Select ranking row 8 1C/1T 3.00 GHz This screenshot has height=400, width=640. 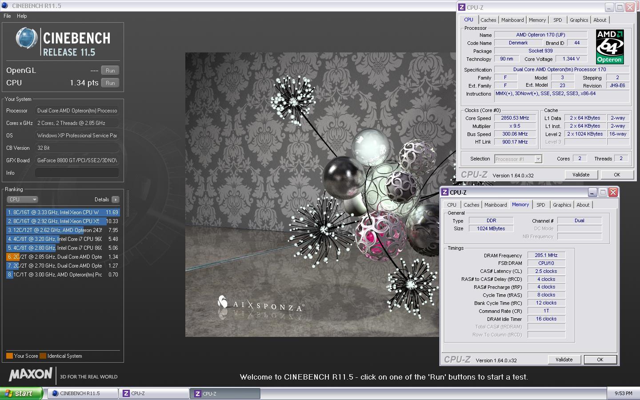click(63, 275)
